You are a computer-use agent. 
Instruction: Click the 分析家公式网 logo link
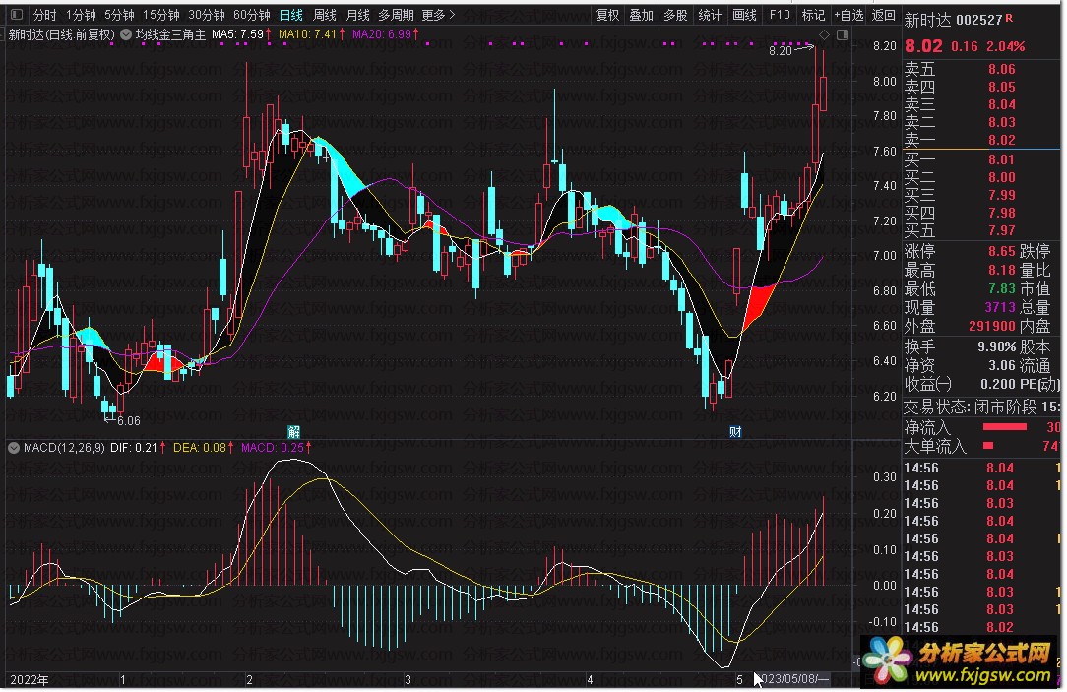point(961,662)
